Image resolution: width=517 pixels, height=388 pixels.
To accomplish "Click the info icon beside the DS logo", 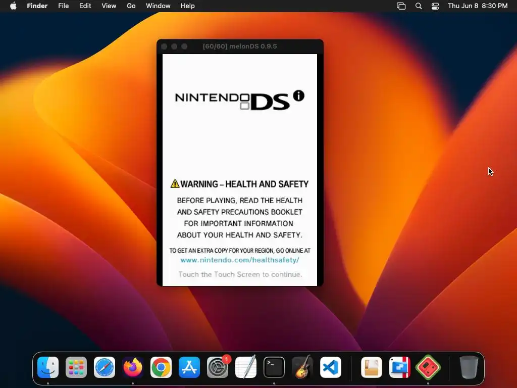I will coord(299,95).
